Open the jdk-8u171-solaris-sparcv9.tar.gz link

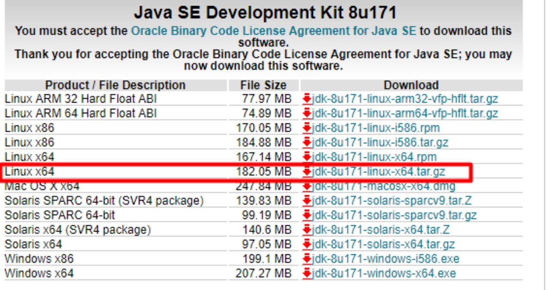394,215
